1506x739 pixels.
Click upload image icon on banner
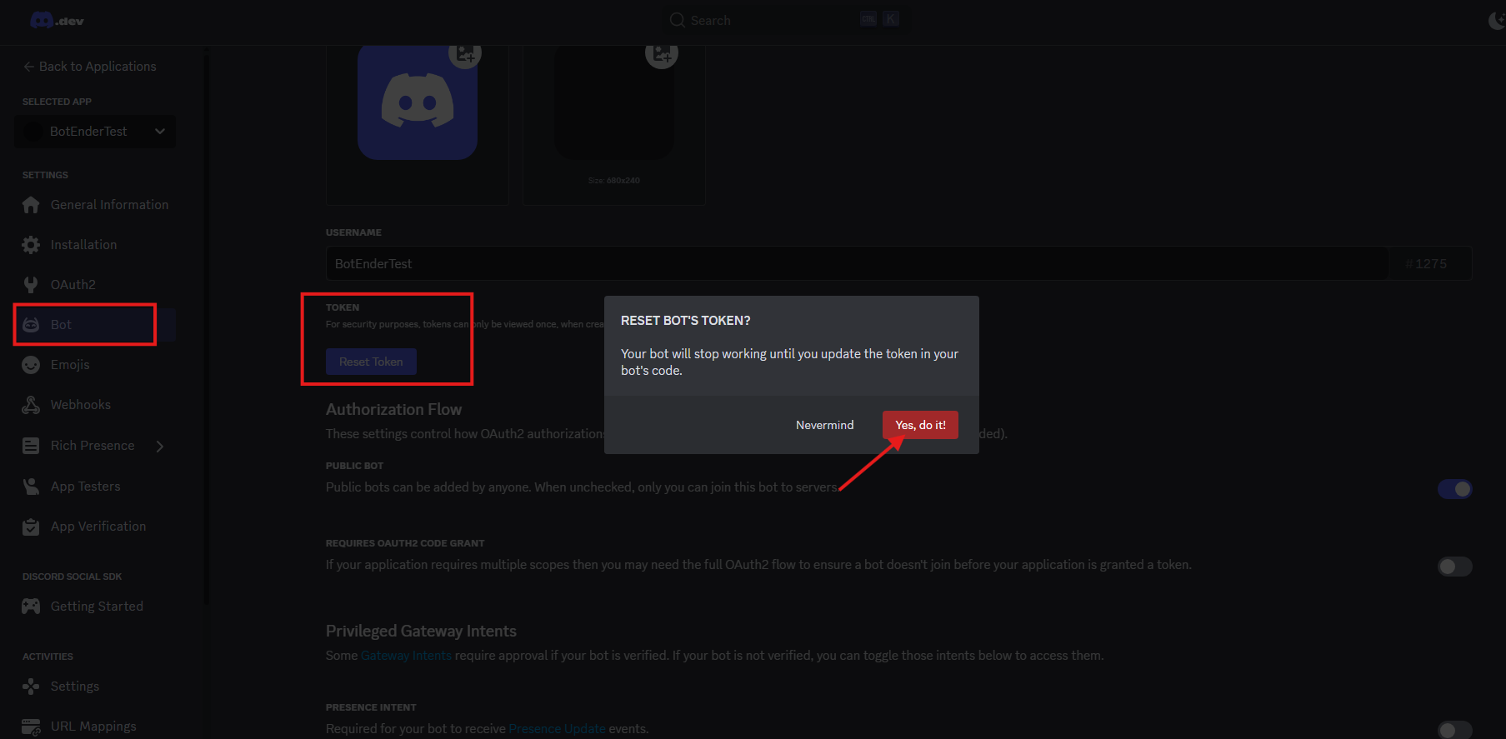pyautogui.click(x=662, y=54)
